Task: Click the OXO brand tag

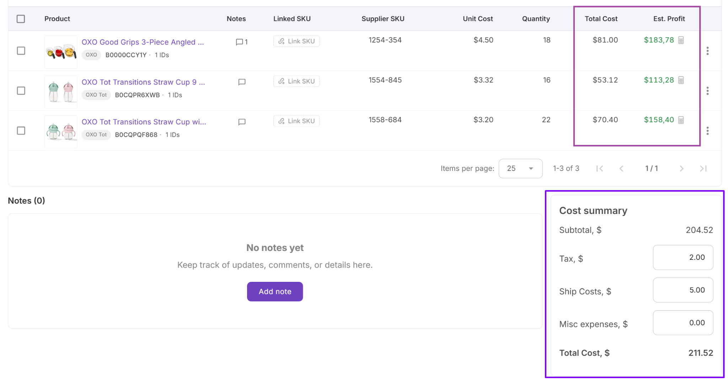Action: [91, 55]
